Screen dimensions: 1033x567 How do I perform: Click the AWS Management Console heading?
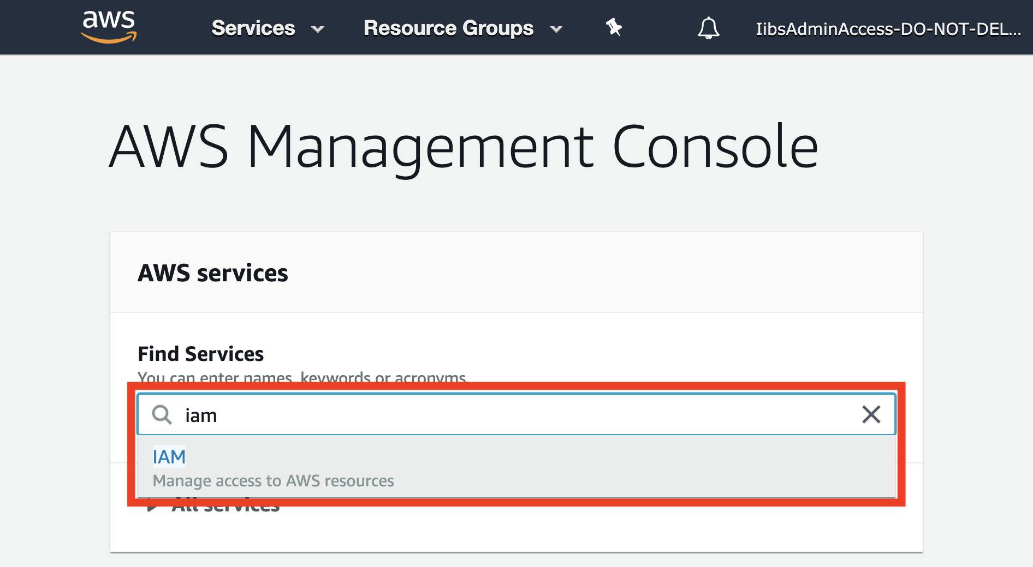[464, 146]
